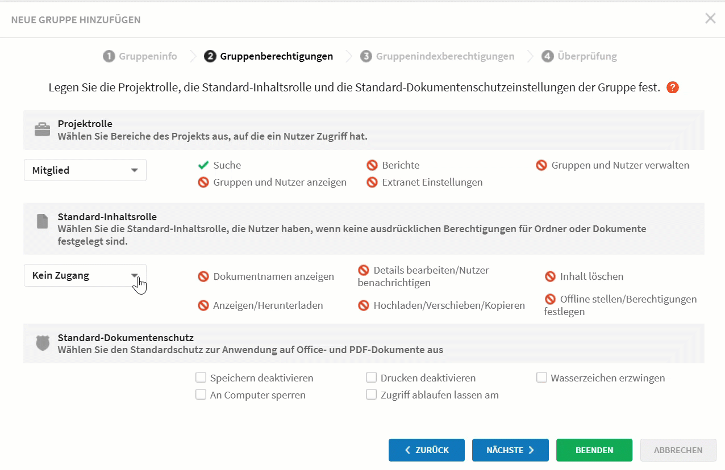Check Zugriff ablaufen lassen am
This screenshot has width=725, height=470.
(x=371, y=395)
